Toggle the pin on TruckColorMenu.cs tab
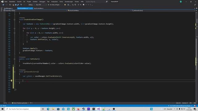 30,8
